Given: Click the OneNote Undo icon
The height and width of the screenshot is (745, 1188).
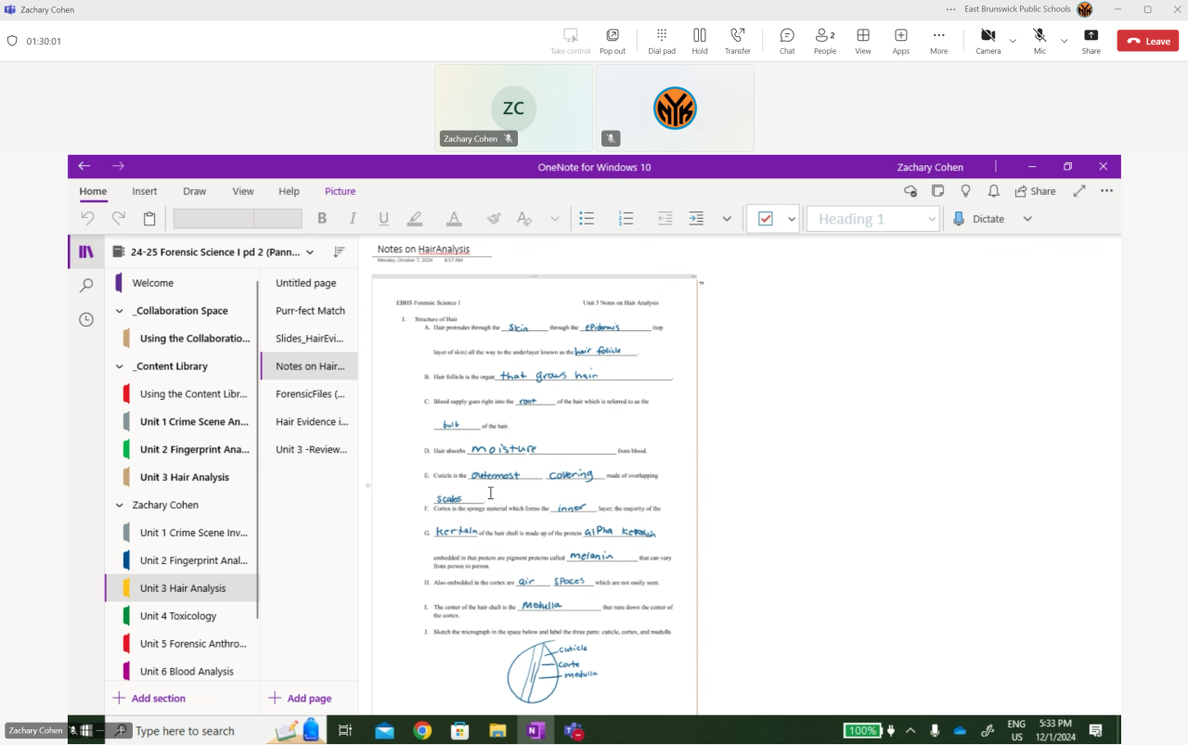Looking at the screenshot, I should [x=87, y=219].
